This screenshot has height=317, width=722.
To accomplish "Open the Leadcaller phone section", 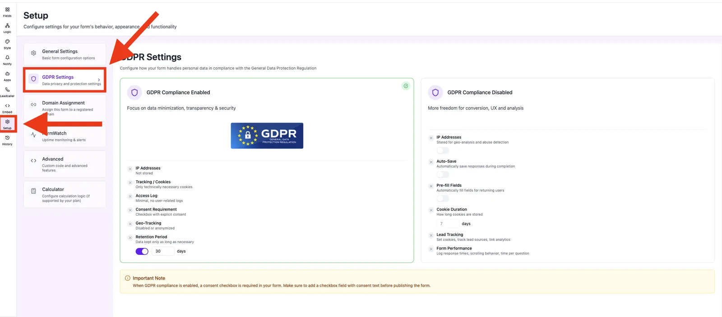I will [7, 92].
